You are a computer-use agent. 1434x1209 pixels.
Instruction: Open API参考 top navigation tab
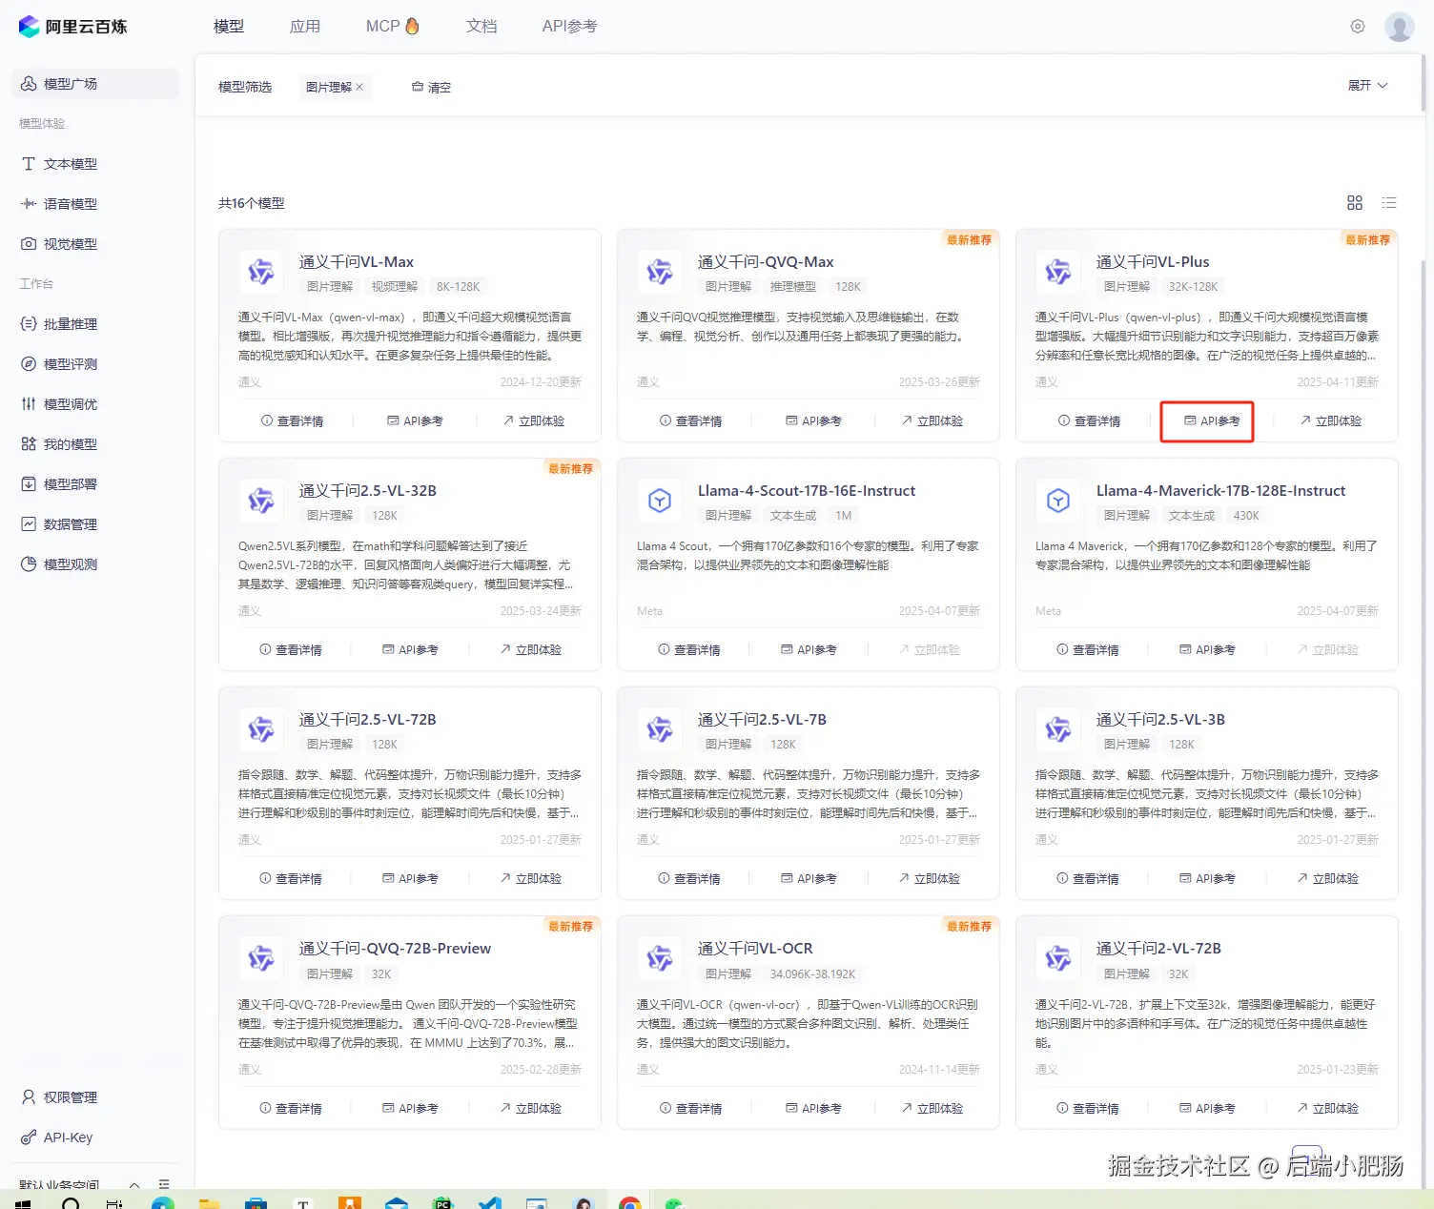(x=569, y=27)
